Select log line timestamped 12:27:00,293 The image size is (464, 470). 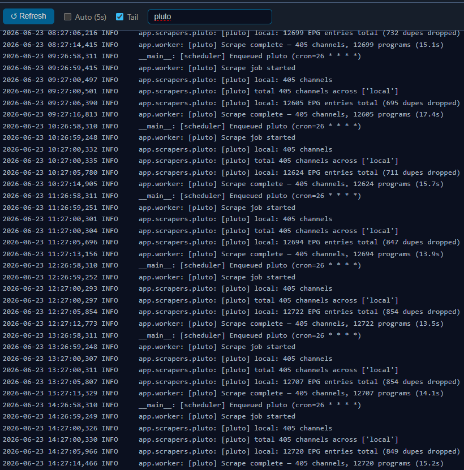(x=167, y=288)
